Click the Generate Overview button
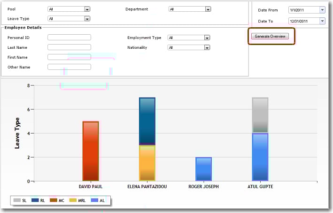 [270, 36]
